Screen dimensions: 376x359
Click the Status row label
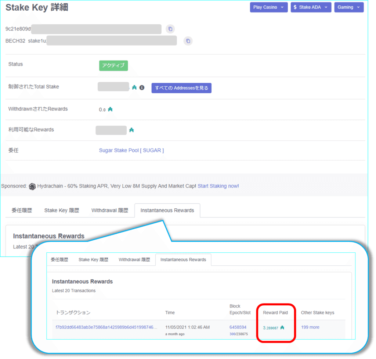pos(15,64)
